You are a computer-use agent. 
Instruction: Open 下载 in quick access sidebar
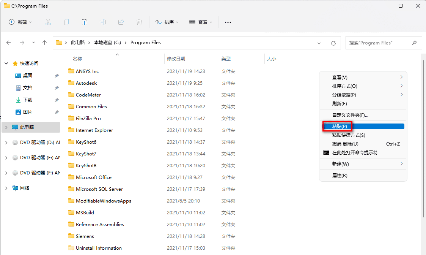pyautogui.click(x=28, y=100)
